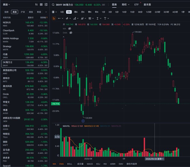Open 英特尔 INTC watchlist row

pyautogui.click(x=25, y=80)
